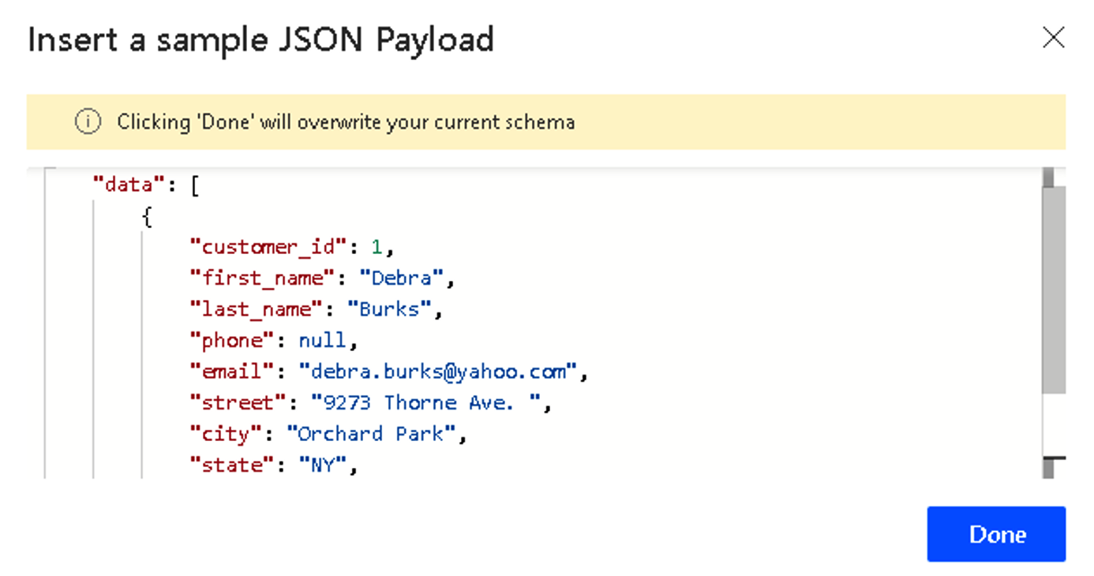Click the "customer_id" key line
This screenshot has width=1094, height=576.
pos(292,247)
